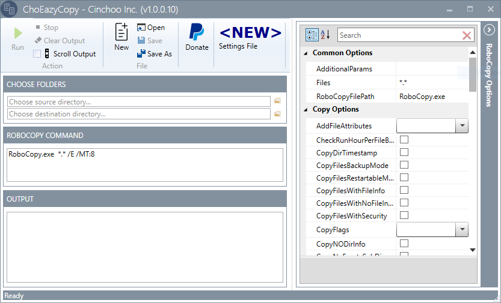Click the AdditionalParams value cell
501x303 pixels.
[432, 68]
